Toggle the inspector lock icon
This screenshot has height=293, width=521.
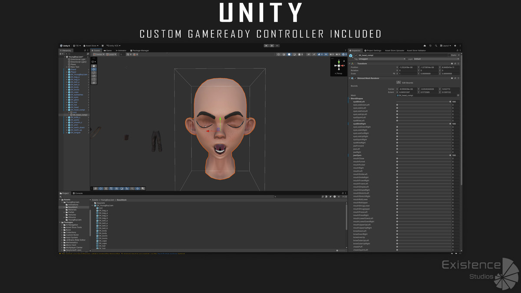tap(457, 50)
